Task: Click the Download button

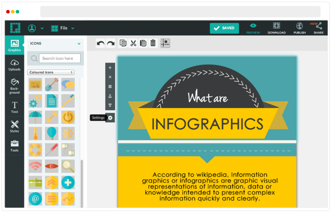Action: 277,29
